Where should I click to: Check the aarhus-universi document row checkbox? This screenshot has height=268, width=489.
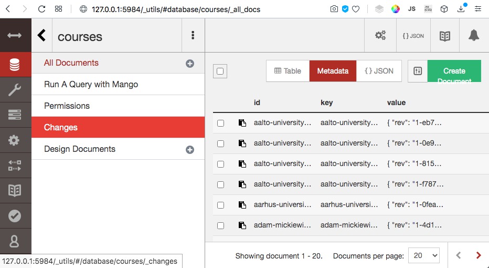(x=220, y=205)
